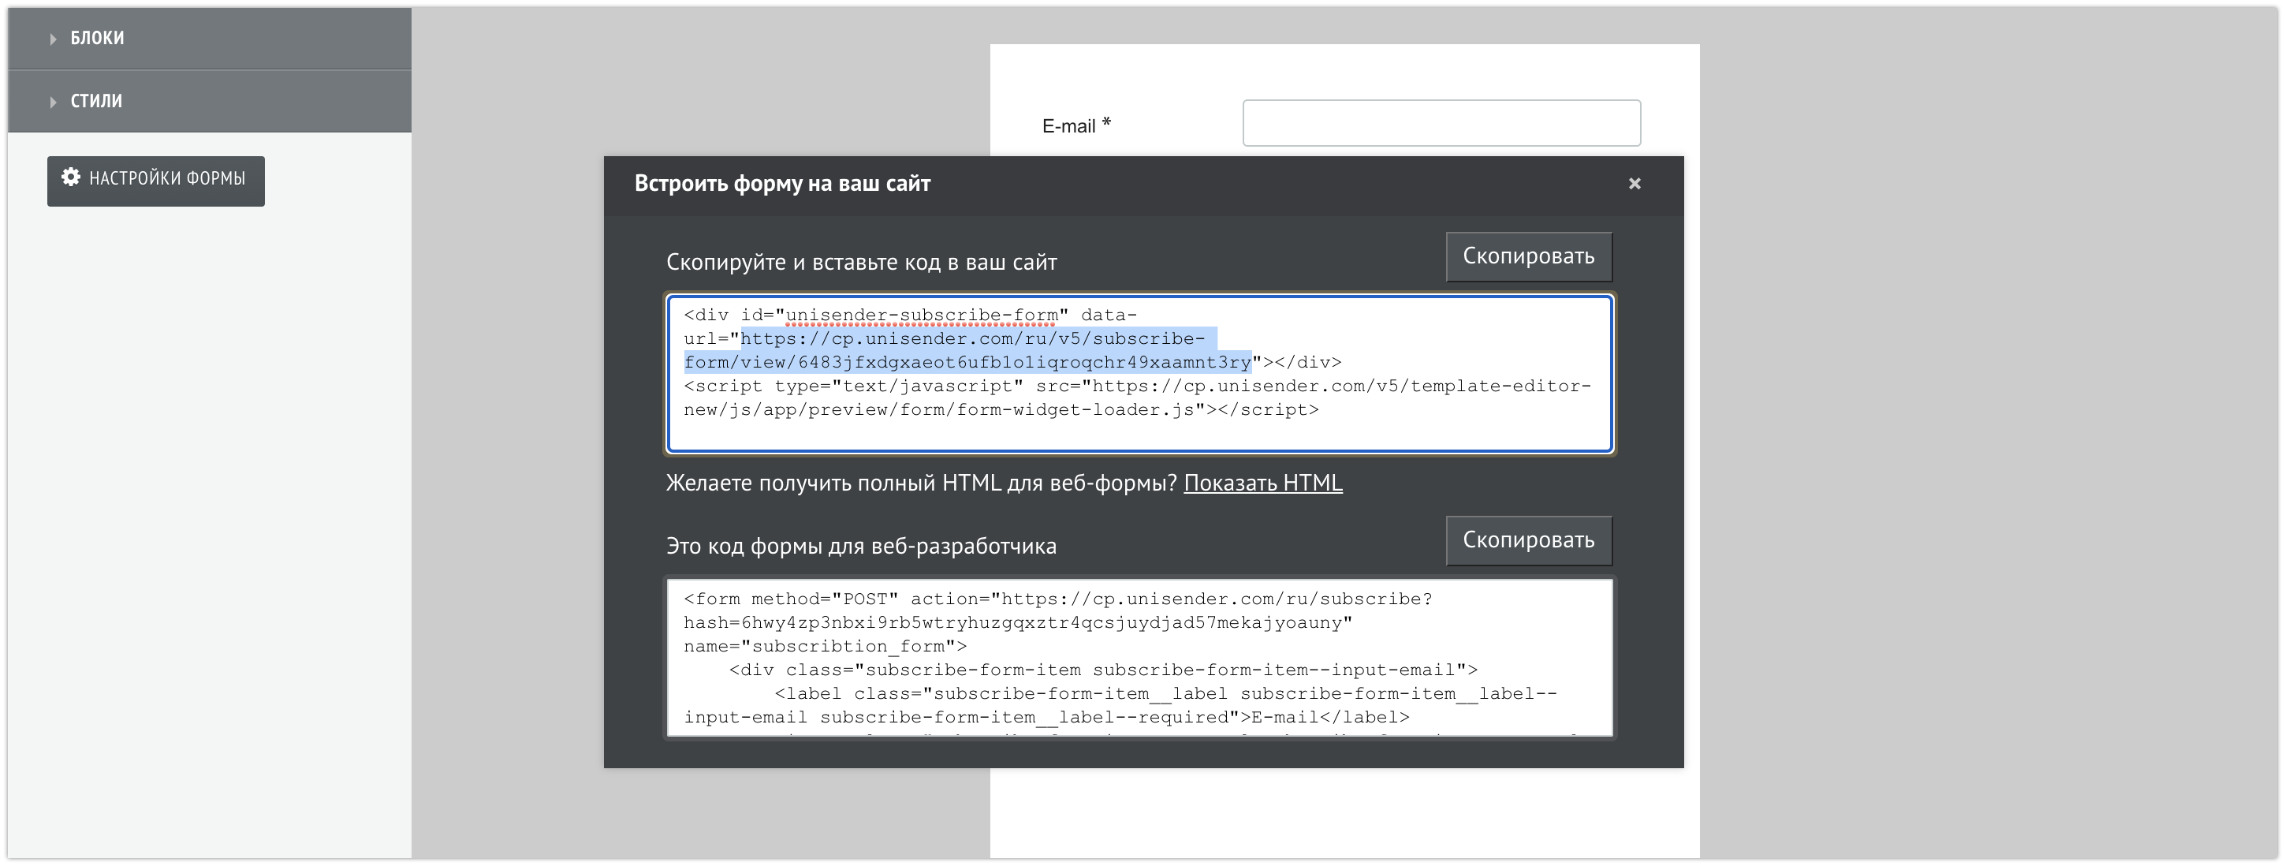
Task: Open НАСТРОЙКИ ФОРМЫ settings
Action: (156, 181)
